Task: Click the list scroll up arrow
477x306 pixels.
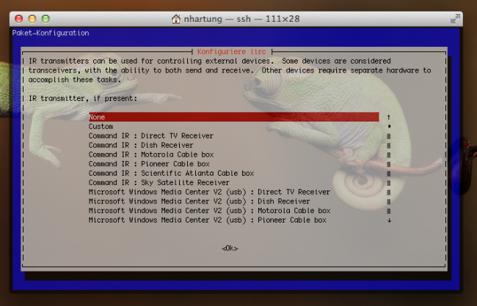Action: [389, 117]
